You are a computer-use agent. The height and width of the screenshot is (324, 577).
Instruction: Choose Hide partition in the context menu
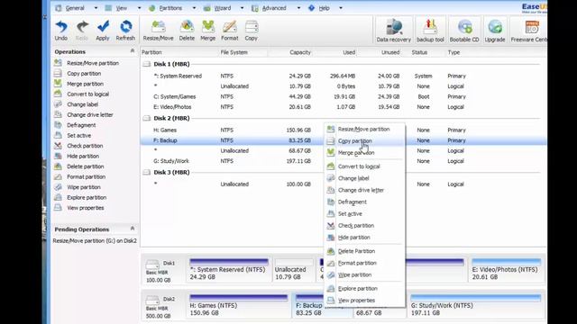(364, 238)
